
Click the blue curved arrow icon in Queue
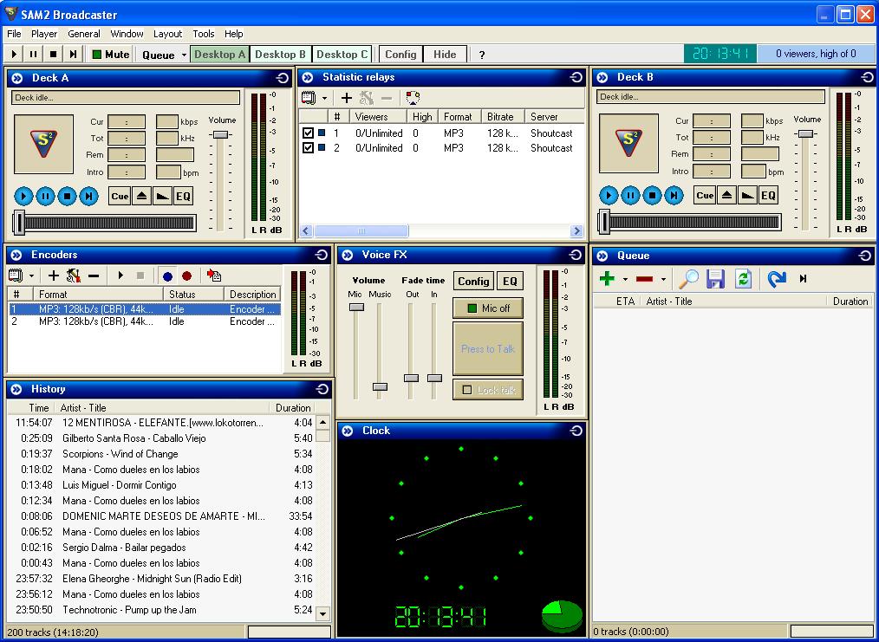(777, 278)
